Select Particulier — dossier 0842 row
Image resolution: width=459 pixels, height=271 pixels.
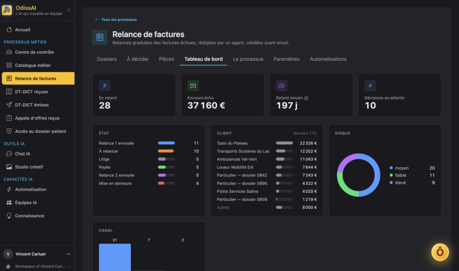click(267, 175)
